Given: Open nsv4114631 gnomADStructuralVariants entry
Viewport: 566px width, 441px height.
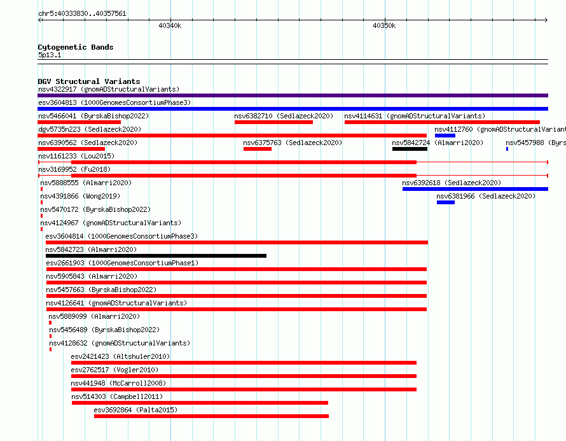Looking at the screenshot, I should (415, 116).
